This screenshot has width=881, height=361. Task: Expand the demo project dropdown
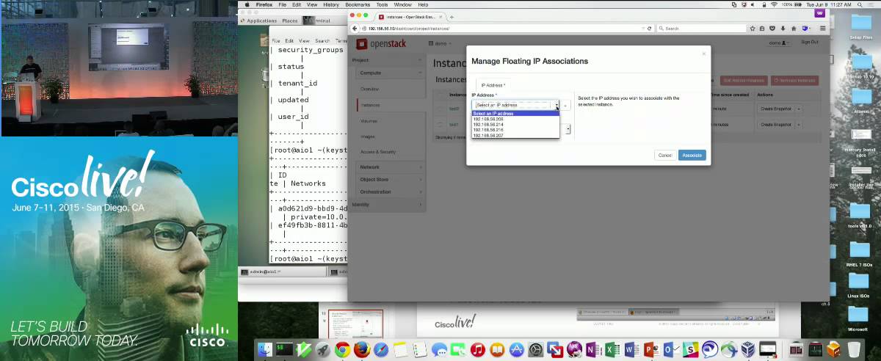(440, 43)
